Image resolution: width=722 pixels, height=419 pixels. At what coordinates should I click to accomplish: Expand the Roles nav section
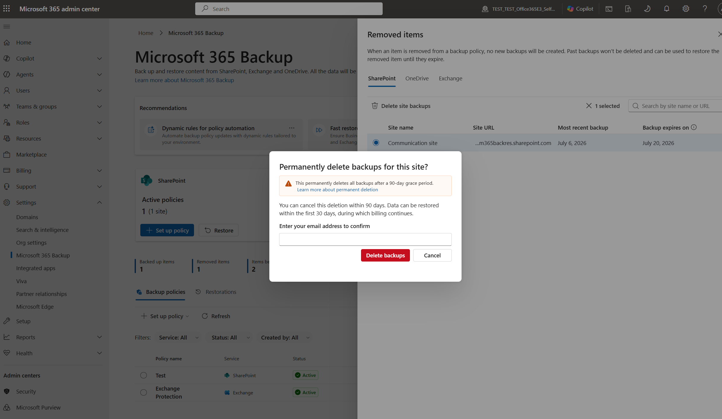pos(100,123)
